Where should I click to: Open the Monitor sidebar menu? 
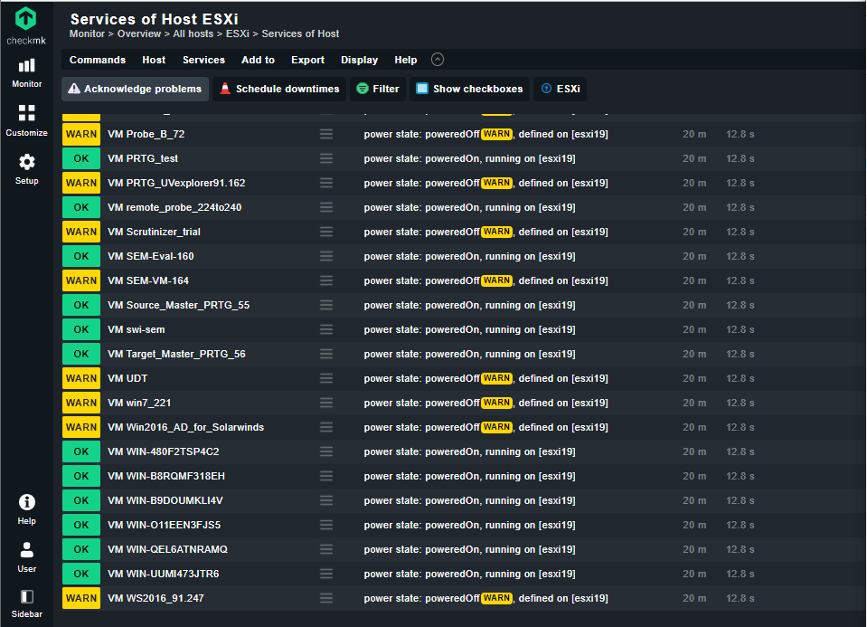26,73
